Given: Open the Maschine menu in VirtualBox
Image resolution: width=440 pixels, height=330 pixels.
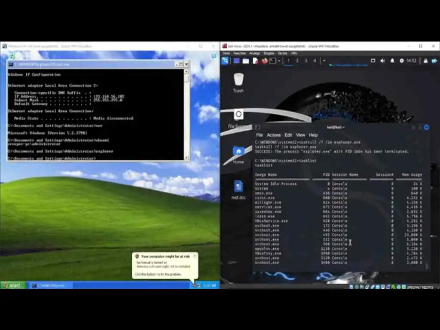Looking at the screenshot, I should click(x=239, y=53).
